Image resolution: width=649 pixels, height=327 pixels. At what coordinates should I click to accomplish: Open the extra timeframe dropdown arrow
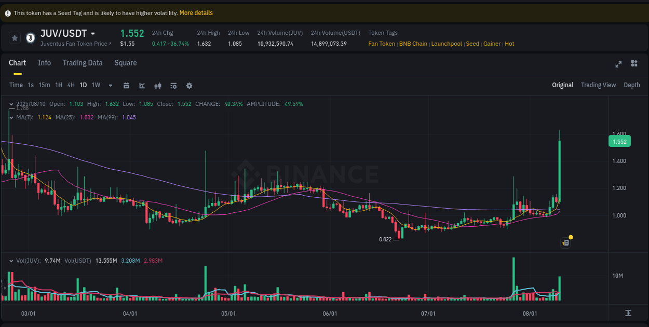110,85
